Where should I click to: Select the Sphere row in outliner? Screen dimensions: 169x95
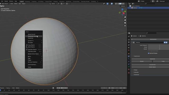(x=148, y=8)
